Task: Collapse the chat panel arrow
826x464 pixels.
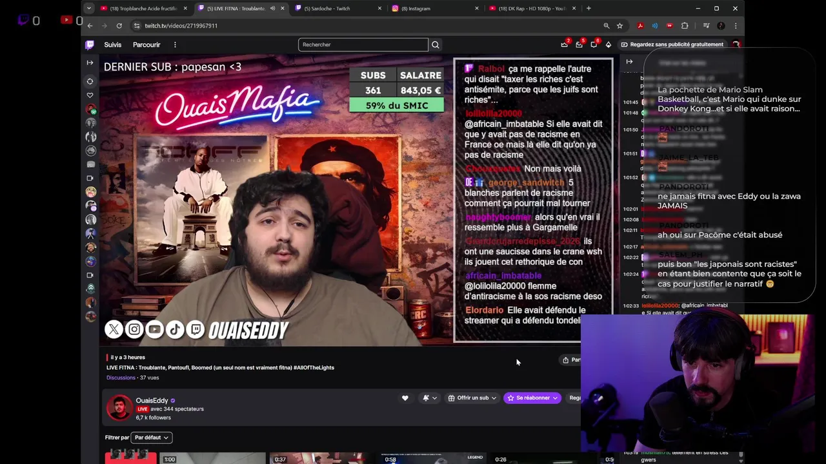Action: 629,61
